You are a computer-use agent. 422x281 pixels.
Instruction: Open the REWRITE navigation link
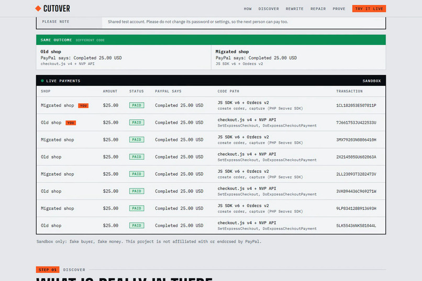pyautogui.click(x=294, y=9)
